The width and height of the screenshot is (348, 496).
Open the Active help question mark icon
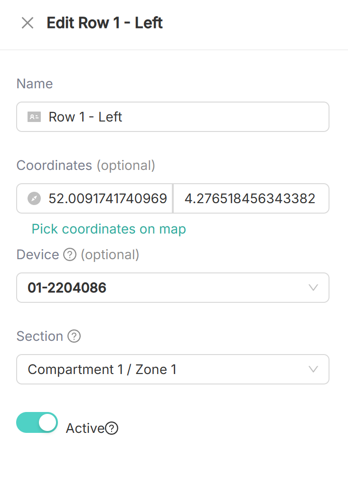tap(112, 428)
